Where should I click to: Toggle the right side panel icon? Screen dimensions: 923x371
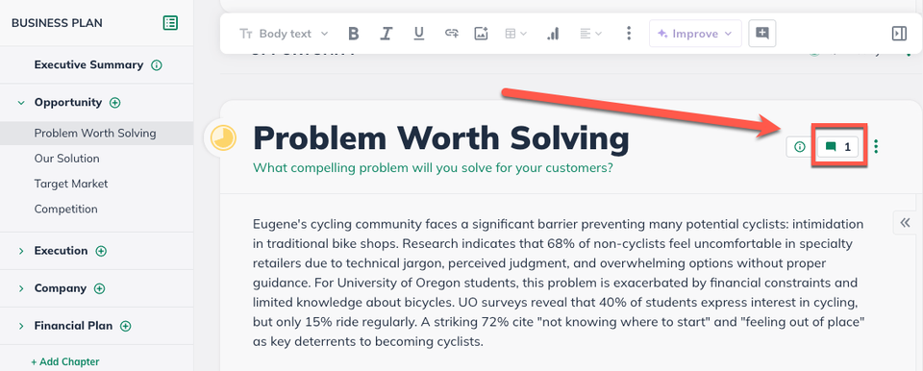coord(899,34)
